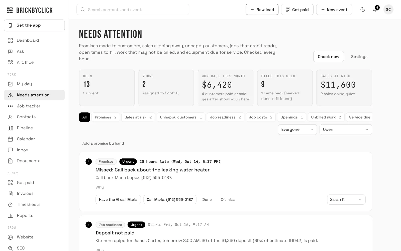Select the Openings tab
Image resolution: width=401 pixels, height=251 pixels.
click(x=292, y=117)
